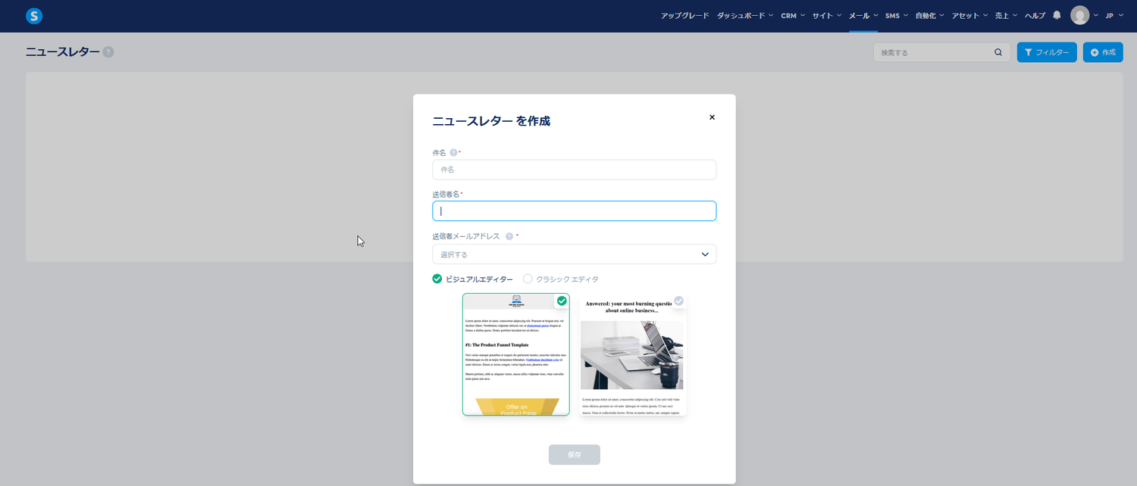Click the search magnifier icon

998,52
